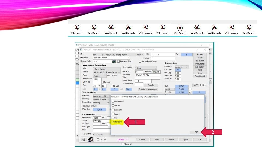Enable the Ovr checkbox next to MAV
262x147 pixels.
point(201,85)
